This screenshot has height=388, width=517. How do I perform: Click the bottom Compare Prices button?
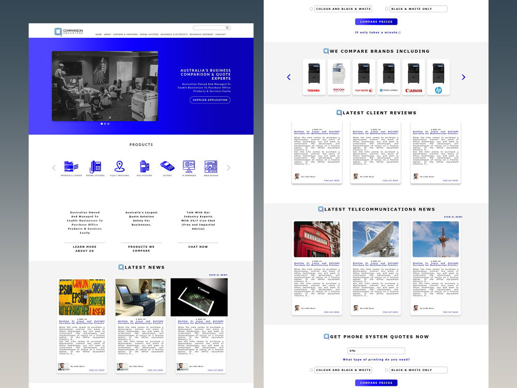(376, 383)
